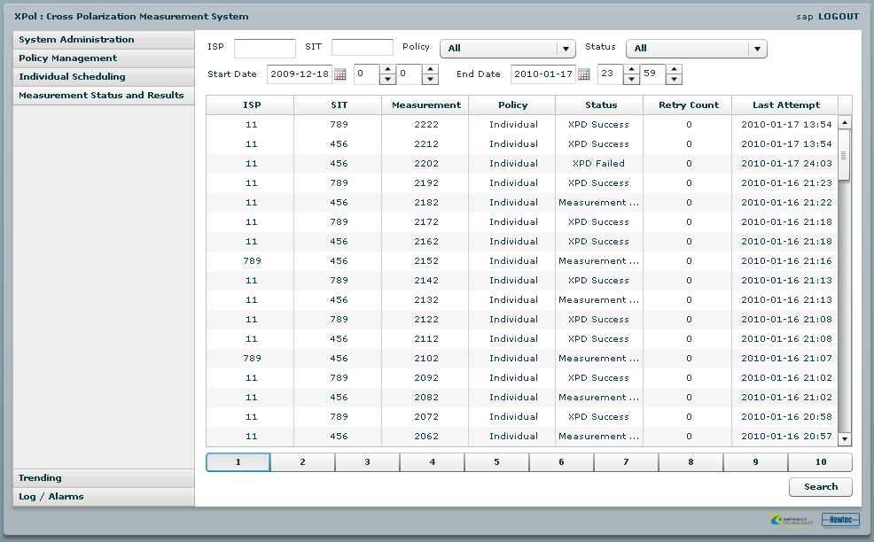Click inside the ISP input field

tap(265, 48)
